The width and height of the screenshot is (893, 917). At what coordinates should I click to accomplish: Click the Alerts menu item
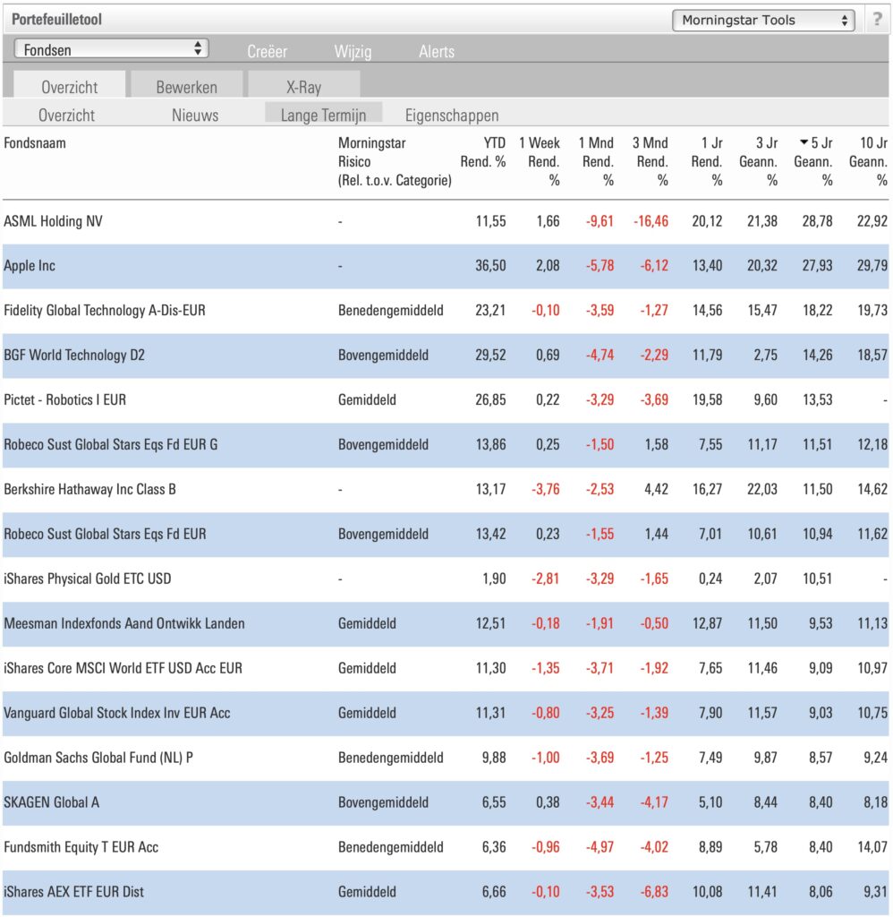[437, 51]
